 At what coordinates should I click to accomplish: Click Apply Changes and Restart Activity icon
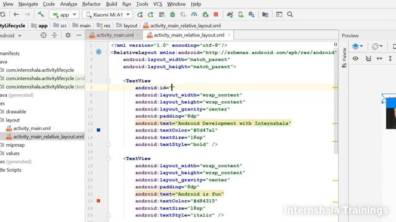coord(150,15)
